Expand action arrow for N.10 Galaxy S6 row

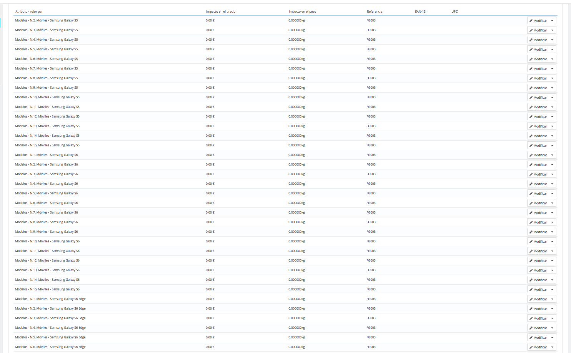point(552,242)
